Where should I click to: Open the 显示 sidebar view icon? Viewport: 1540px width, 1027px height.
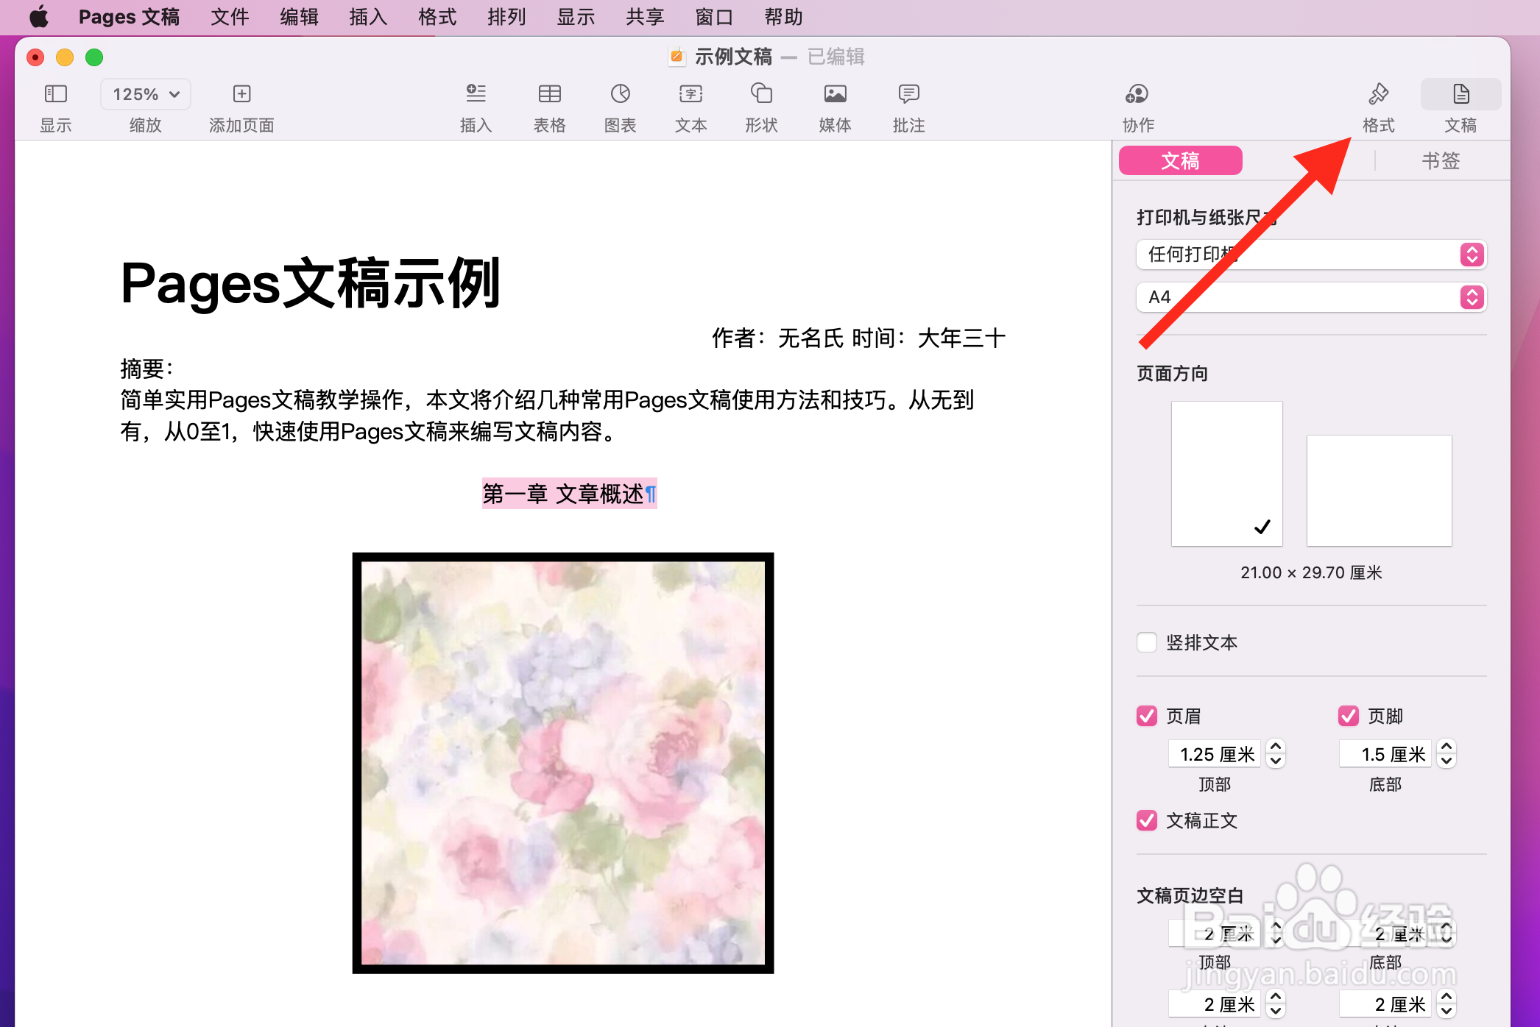click(56, 94)
